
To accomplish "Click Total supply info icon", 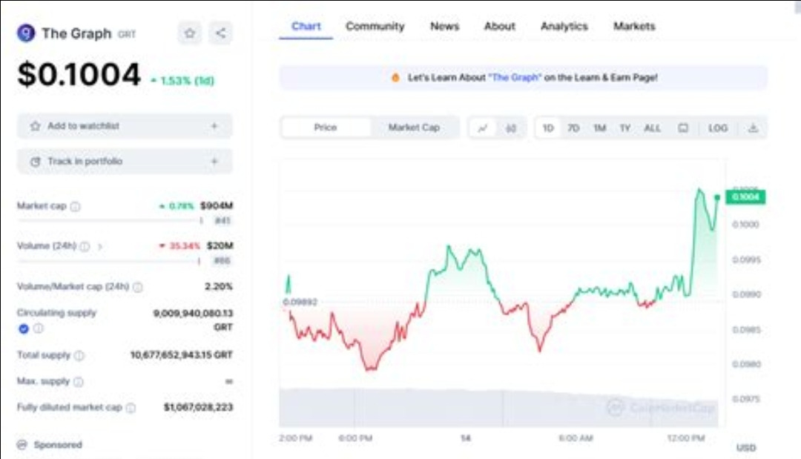I will click(79, 355).
